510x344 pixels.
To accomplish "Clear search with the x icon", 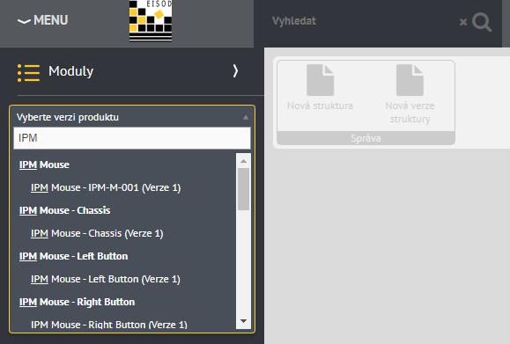I will pyautogui.click(x=463, y=22).
